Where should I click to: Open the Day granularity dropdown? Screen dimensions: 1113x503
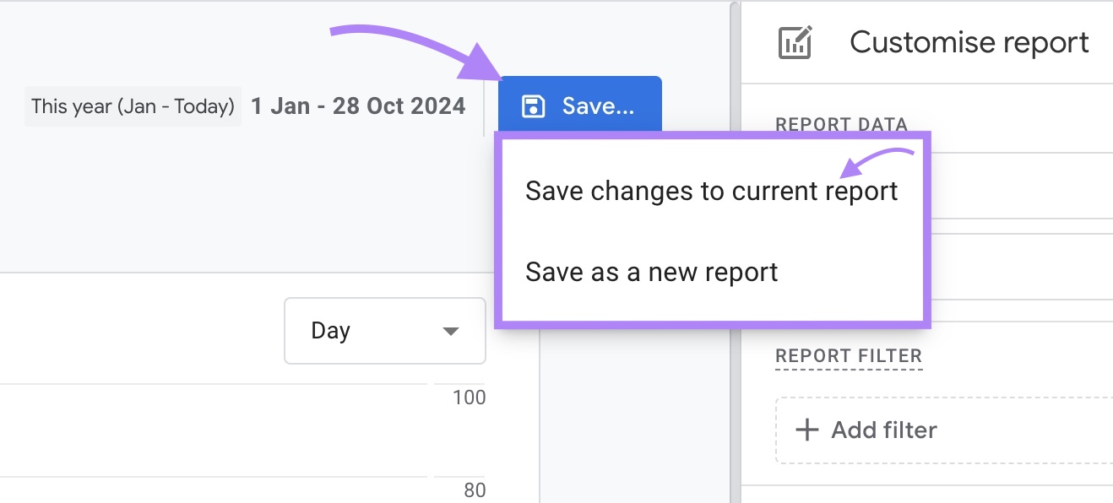384,331
